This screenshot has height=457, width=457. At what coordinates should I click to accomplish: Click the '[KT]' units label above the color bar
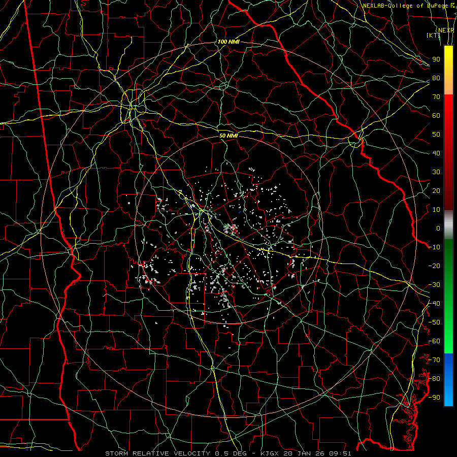tap(434, 35)
